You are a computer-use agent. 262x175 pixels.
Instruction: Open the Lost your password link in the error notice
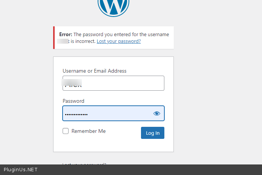119,41
